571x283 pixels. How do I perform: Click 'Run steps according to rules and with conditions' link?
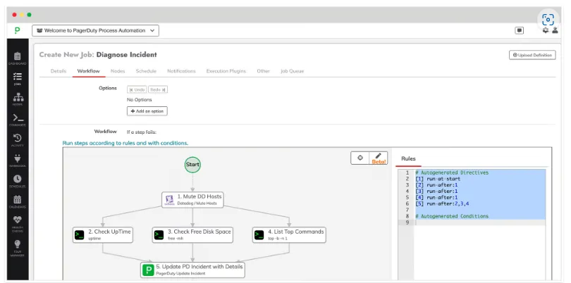pos(125,143)
